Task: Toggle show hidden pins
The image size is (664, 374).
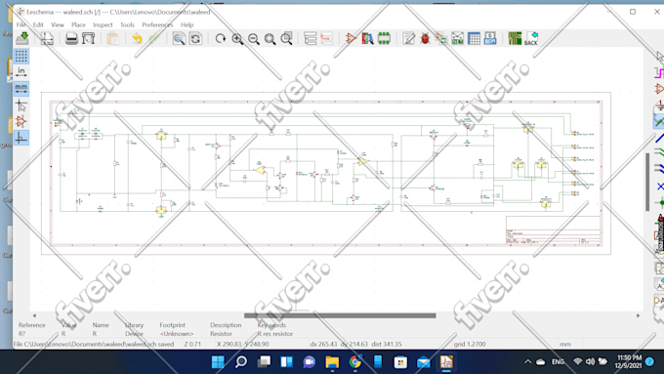Action: coord(21,121)
